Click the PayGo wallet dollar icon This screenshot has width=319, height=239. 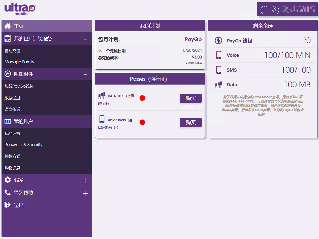coord(218,40)
